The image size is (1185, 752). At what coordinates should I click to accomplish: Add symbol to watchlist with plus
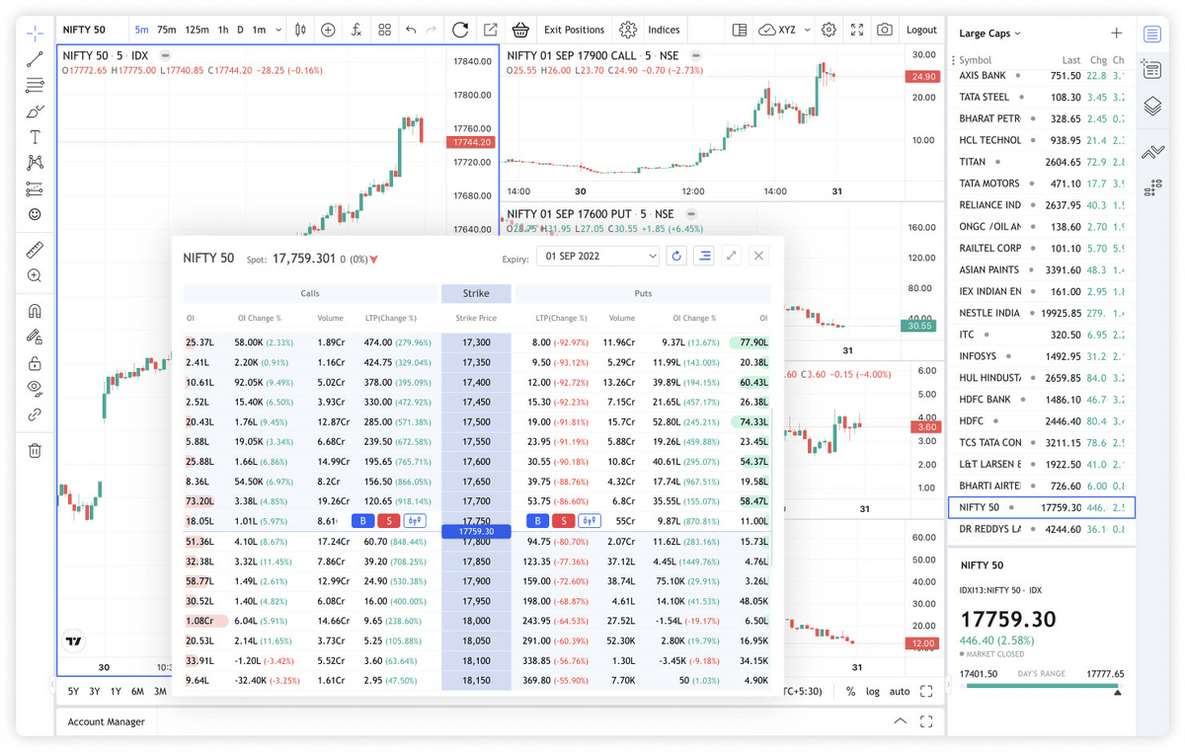tap(1117, 34)
